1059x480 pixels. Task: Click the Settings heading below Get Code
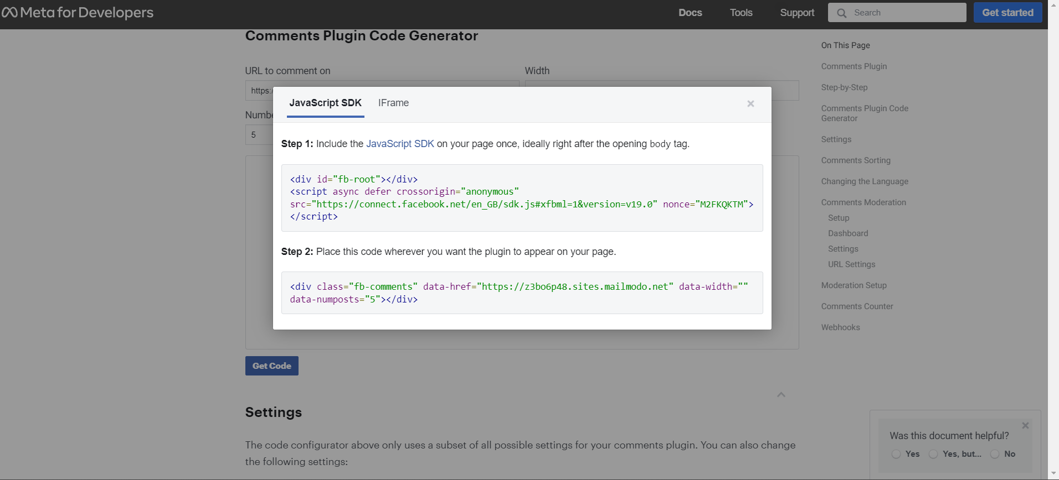pos(274,413)
